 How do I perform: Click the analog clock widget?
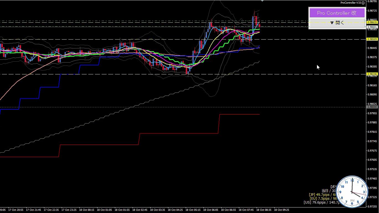coord(352,192)
